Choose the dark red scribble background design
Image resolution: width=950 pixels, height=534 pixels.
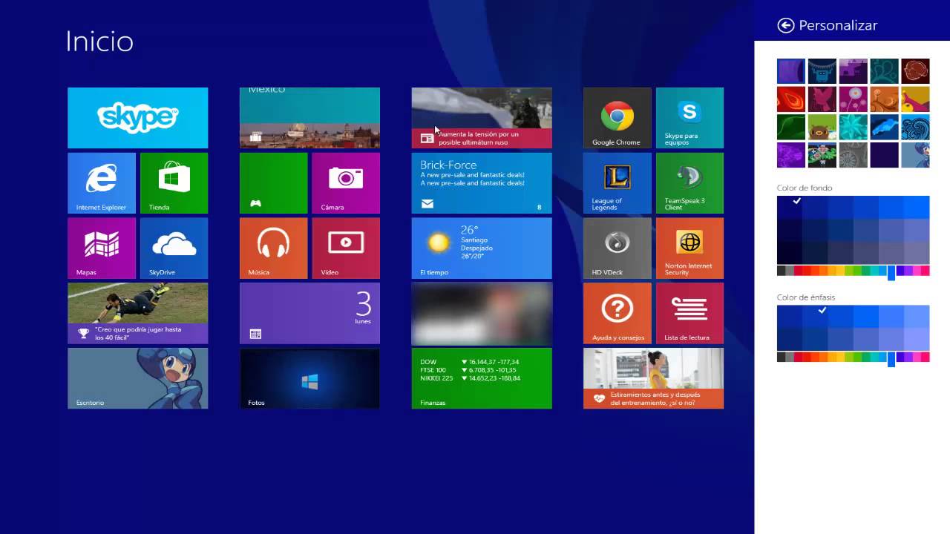coord(916,71)
